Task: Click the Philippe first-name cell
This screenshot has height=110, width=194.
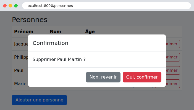Action: pyautogui.click(x=21, y=57)
